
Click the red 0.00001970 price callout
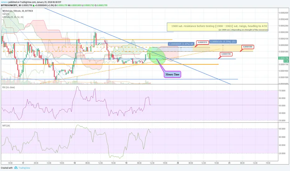point(203,42)
